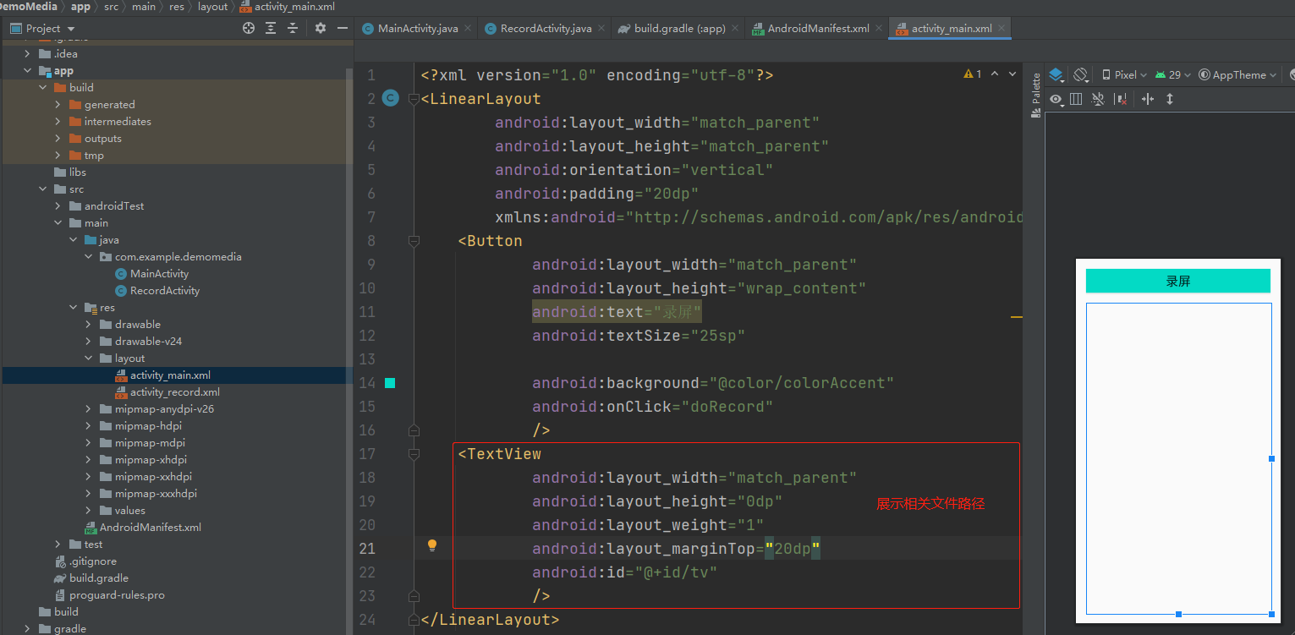The image size is (1295, 635).
Task: Click the clear constraints icon with red X
Action: click(x=1121, y=99)
